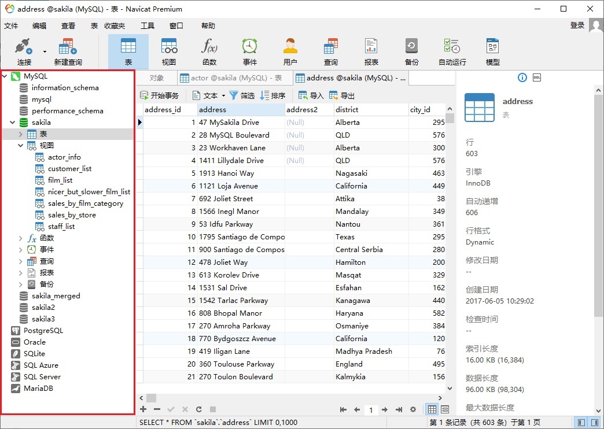Image resolution: width=604 pixels, height=429 pixels.
Task: Click 开始事务 to begin transaction
Action: [x=160, y=95]
